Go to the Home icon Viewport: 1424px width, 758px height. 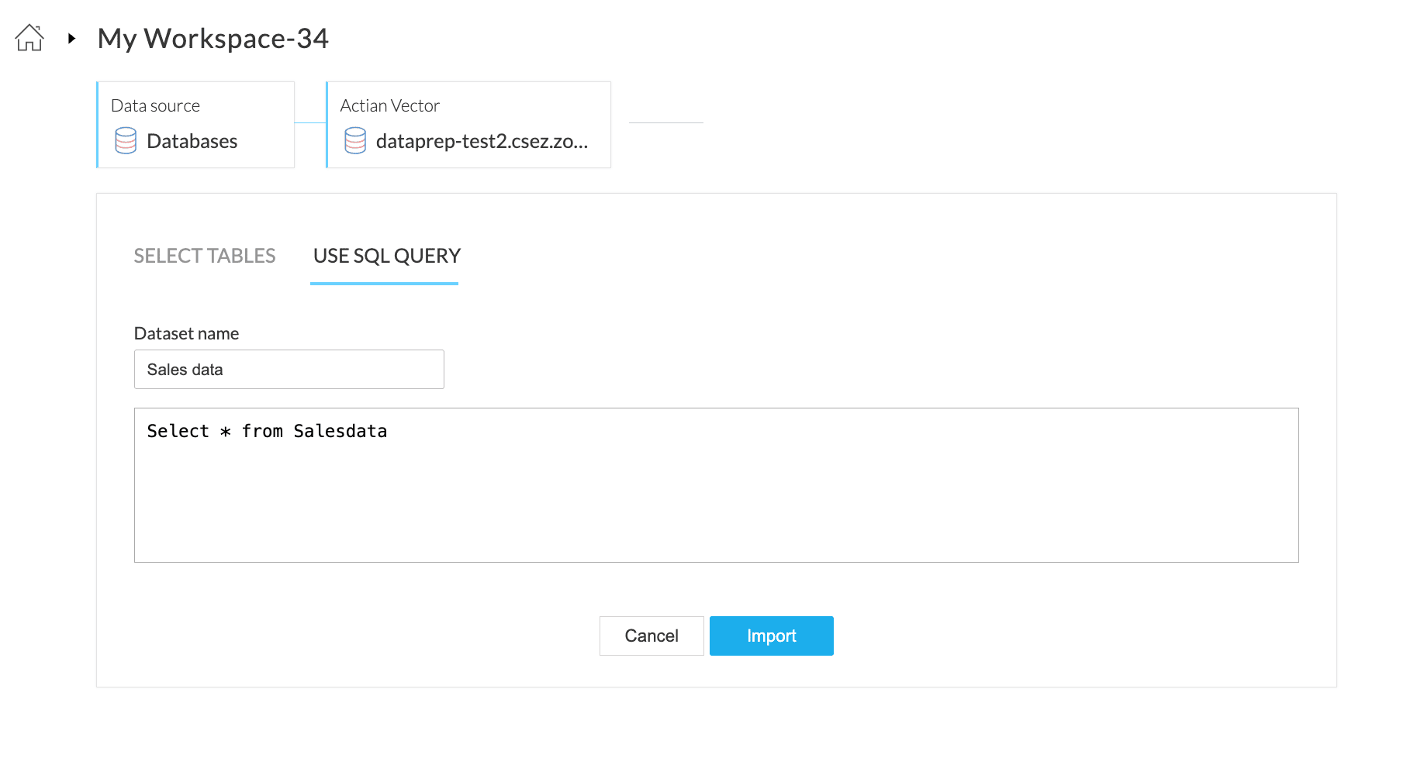coord(29,38)
